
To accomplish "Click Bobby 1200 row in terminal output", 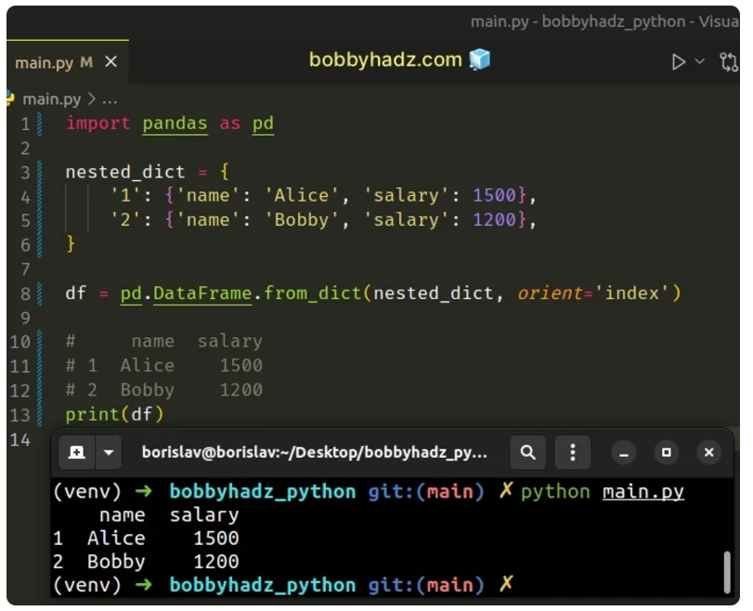I will coord(146,562).
